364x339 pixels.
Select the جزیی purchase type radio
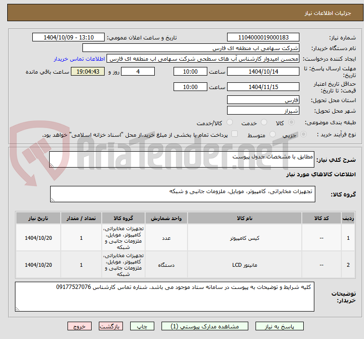303,134
